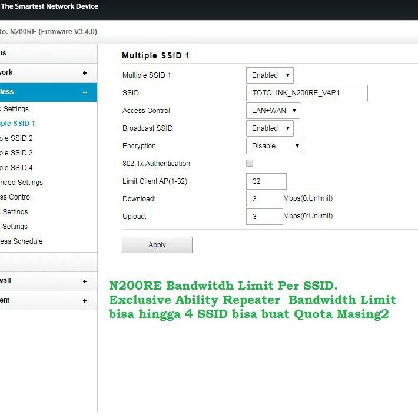The height and width of the screenshot is (418, 418).
Task: Click the Upload Mbps limit field
Action: tap(264, 217)
